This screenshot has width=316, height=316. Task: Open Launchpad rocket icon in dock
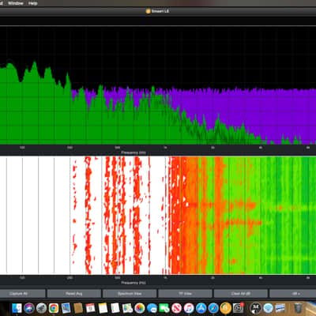click(x=41, y=307)
